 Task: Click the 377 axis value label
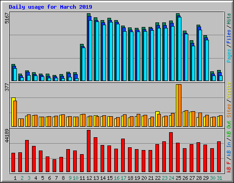[7, 87]
